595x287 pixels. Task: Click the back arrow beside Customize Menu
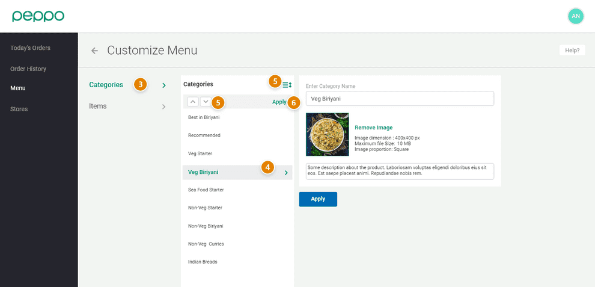click(x=94, y=51)
